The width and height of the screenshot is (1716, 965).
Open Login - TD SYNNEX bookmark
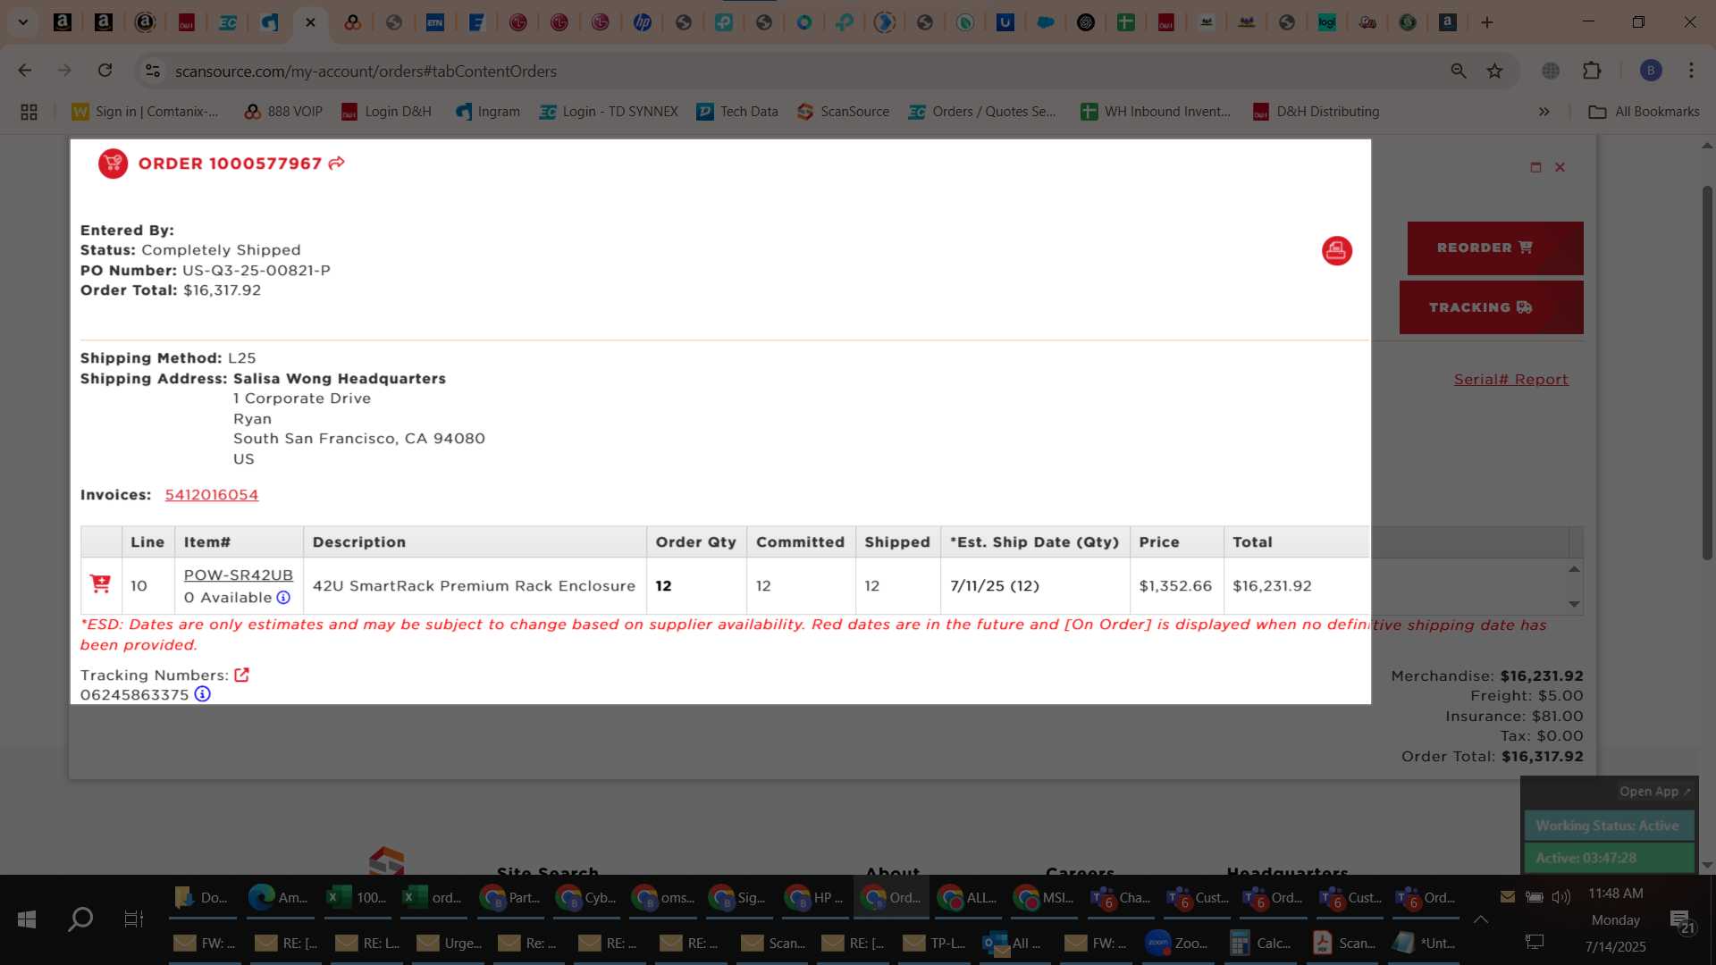point(609,112)
